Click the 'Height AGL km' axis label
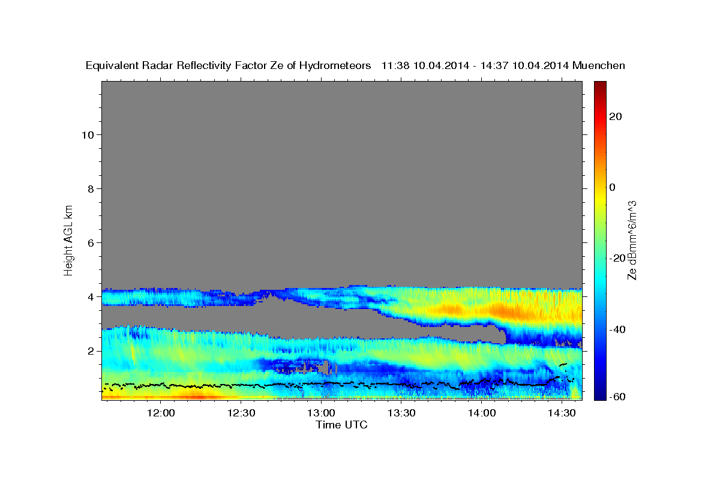 pos(68,239)
